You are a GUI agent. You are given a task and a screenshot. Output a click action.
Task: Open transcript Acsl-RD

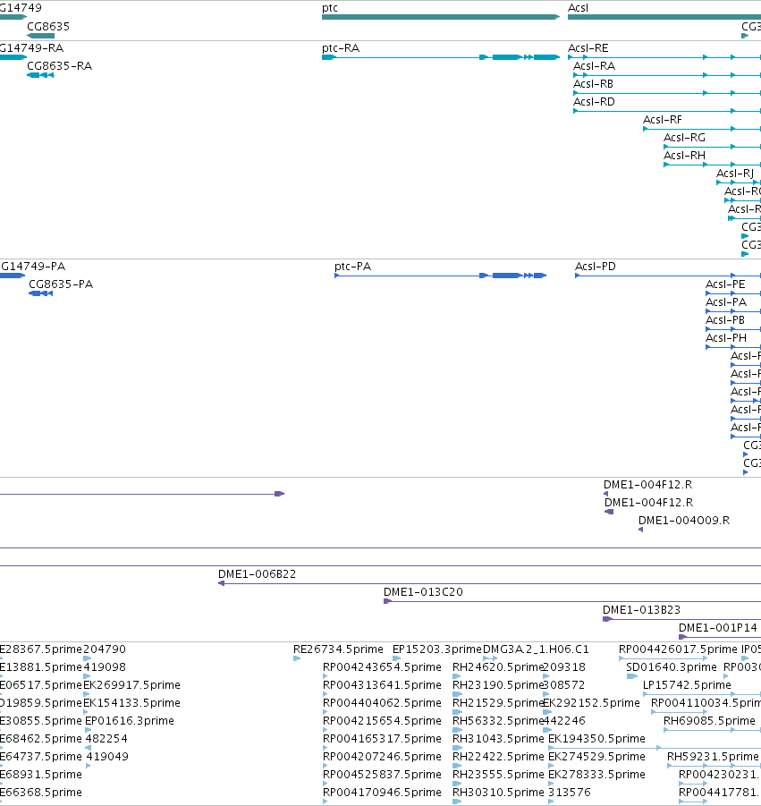pos(594,102)
